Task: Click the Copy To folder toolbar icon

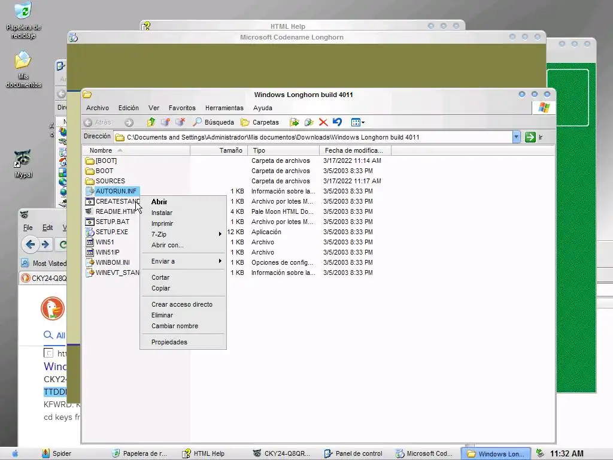Action: [x=309, y=122]
